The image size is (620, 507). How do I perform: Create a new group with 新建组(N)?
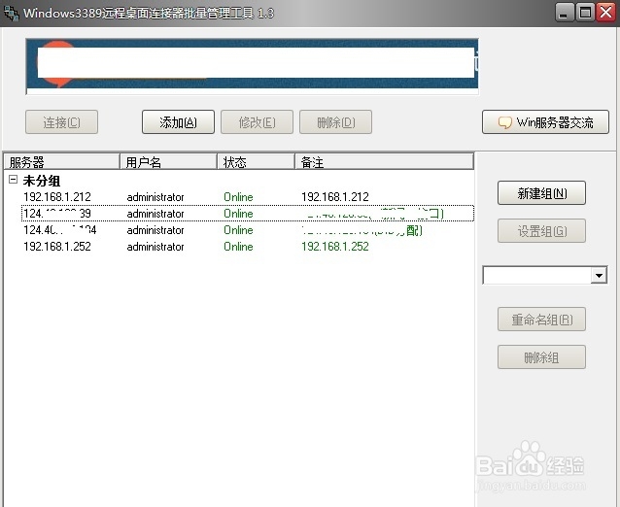(x=541, y=193)
